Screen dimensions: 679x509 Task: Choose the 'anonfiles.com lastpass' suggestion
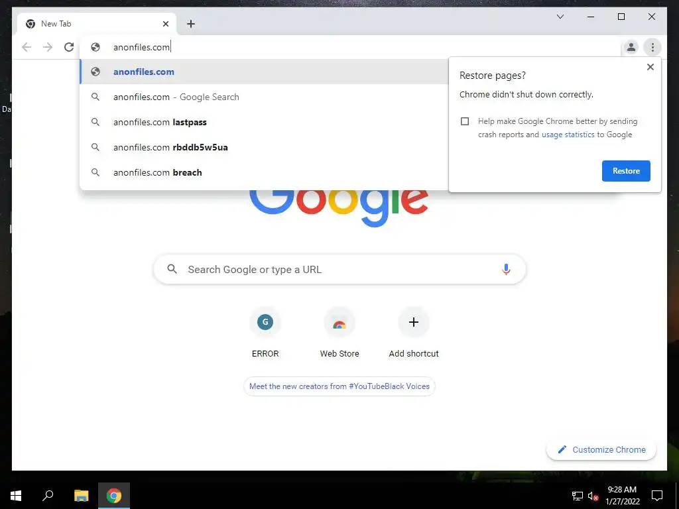(264, 122)
